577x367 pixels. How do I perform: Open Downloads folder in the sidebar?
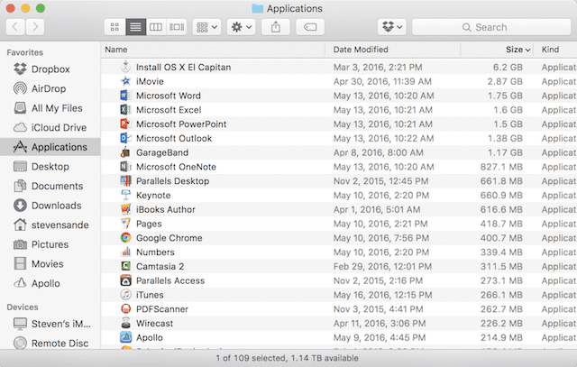click(56, 205)
